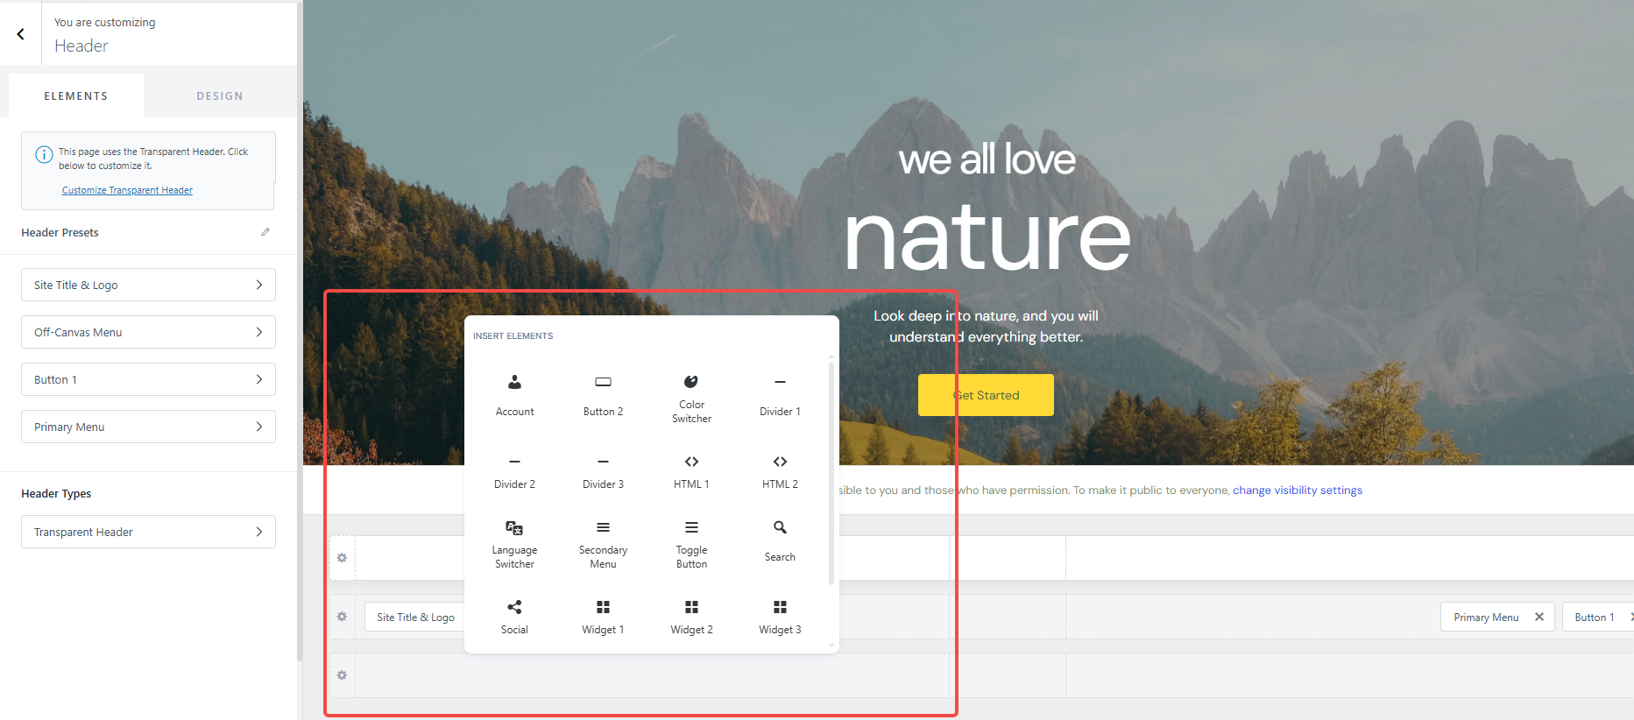The image size is (1634, 720).
Task: Insert the Account element
Action: [x=514, y=394]
